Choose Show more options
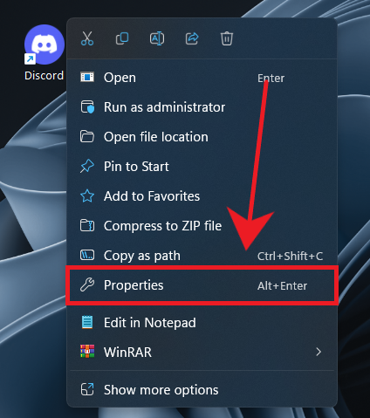The height and width of the screenshot is (418, 370). pyautogui.click(x=202, y=390)
